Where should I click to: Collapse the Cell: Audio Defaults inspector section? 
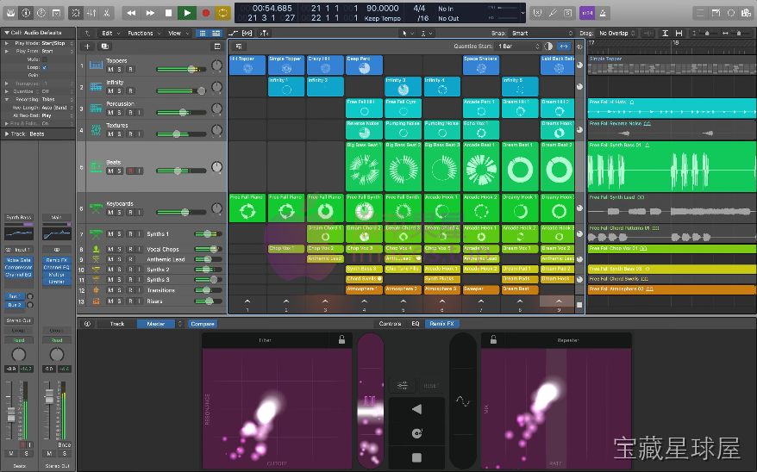coord(7,33)
